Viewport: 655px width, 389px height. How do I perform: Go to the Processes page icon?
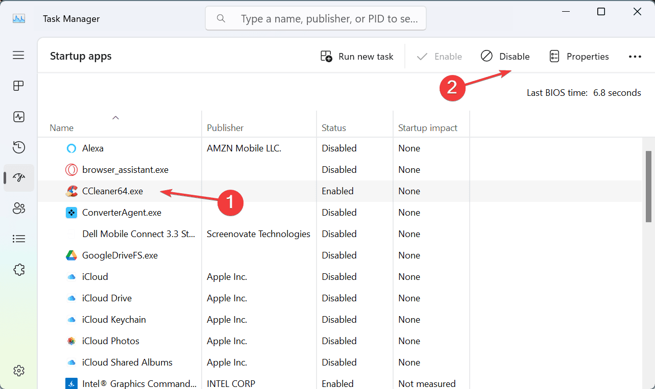click(x=19, y=86)
